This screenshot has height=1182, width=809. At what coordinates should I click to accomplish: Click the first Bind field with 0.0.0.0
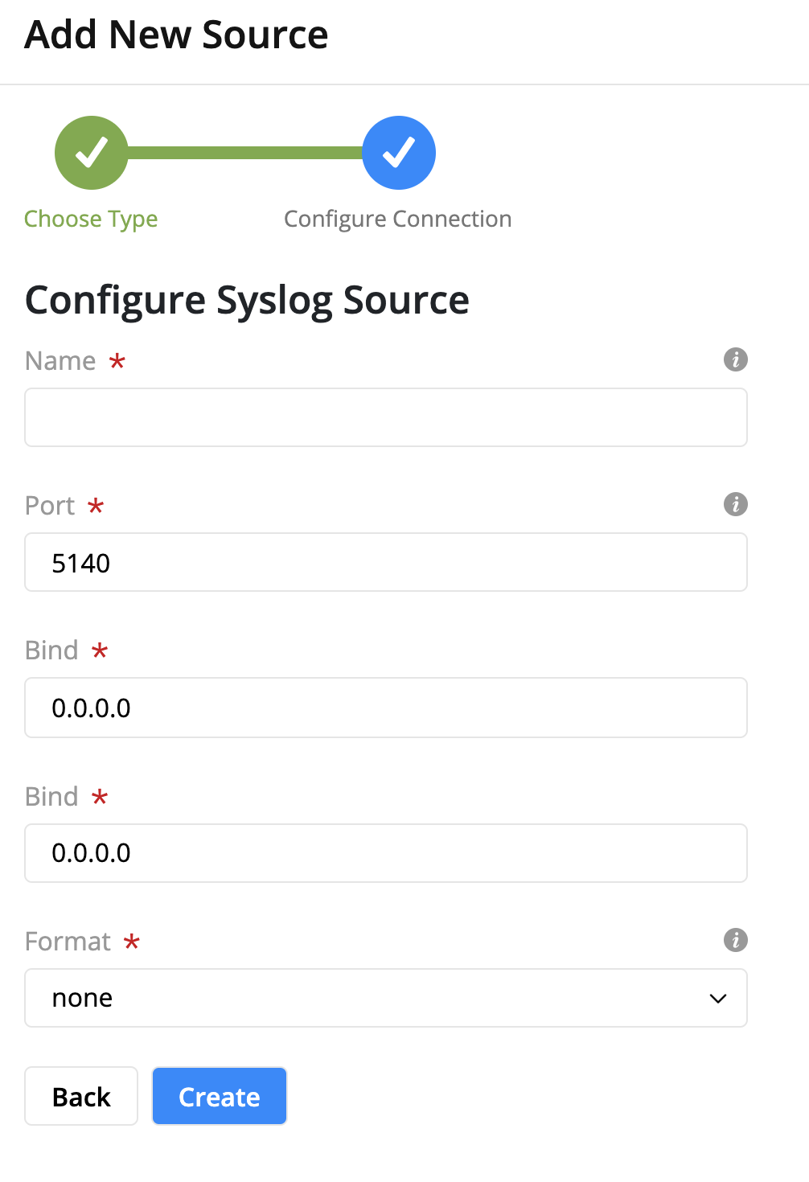386,708
